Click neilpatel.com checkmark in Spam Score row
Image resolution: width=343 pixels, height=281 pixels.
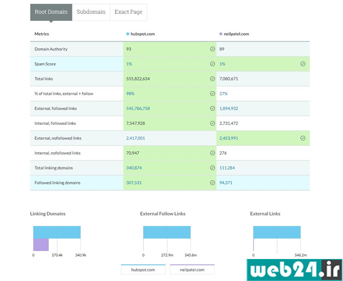[x=303, y=64]
